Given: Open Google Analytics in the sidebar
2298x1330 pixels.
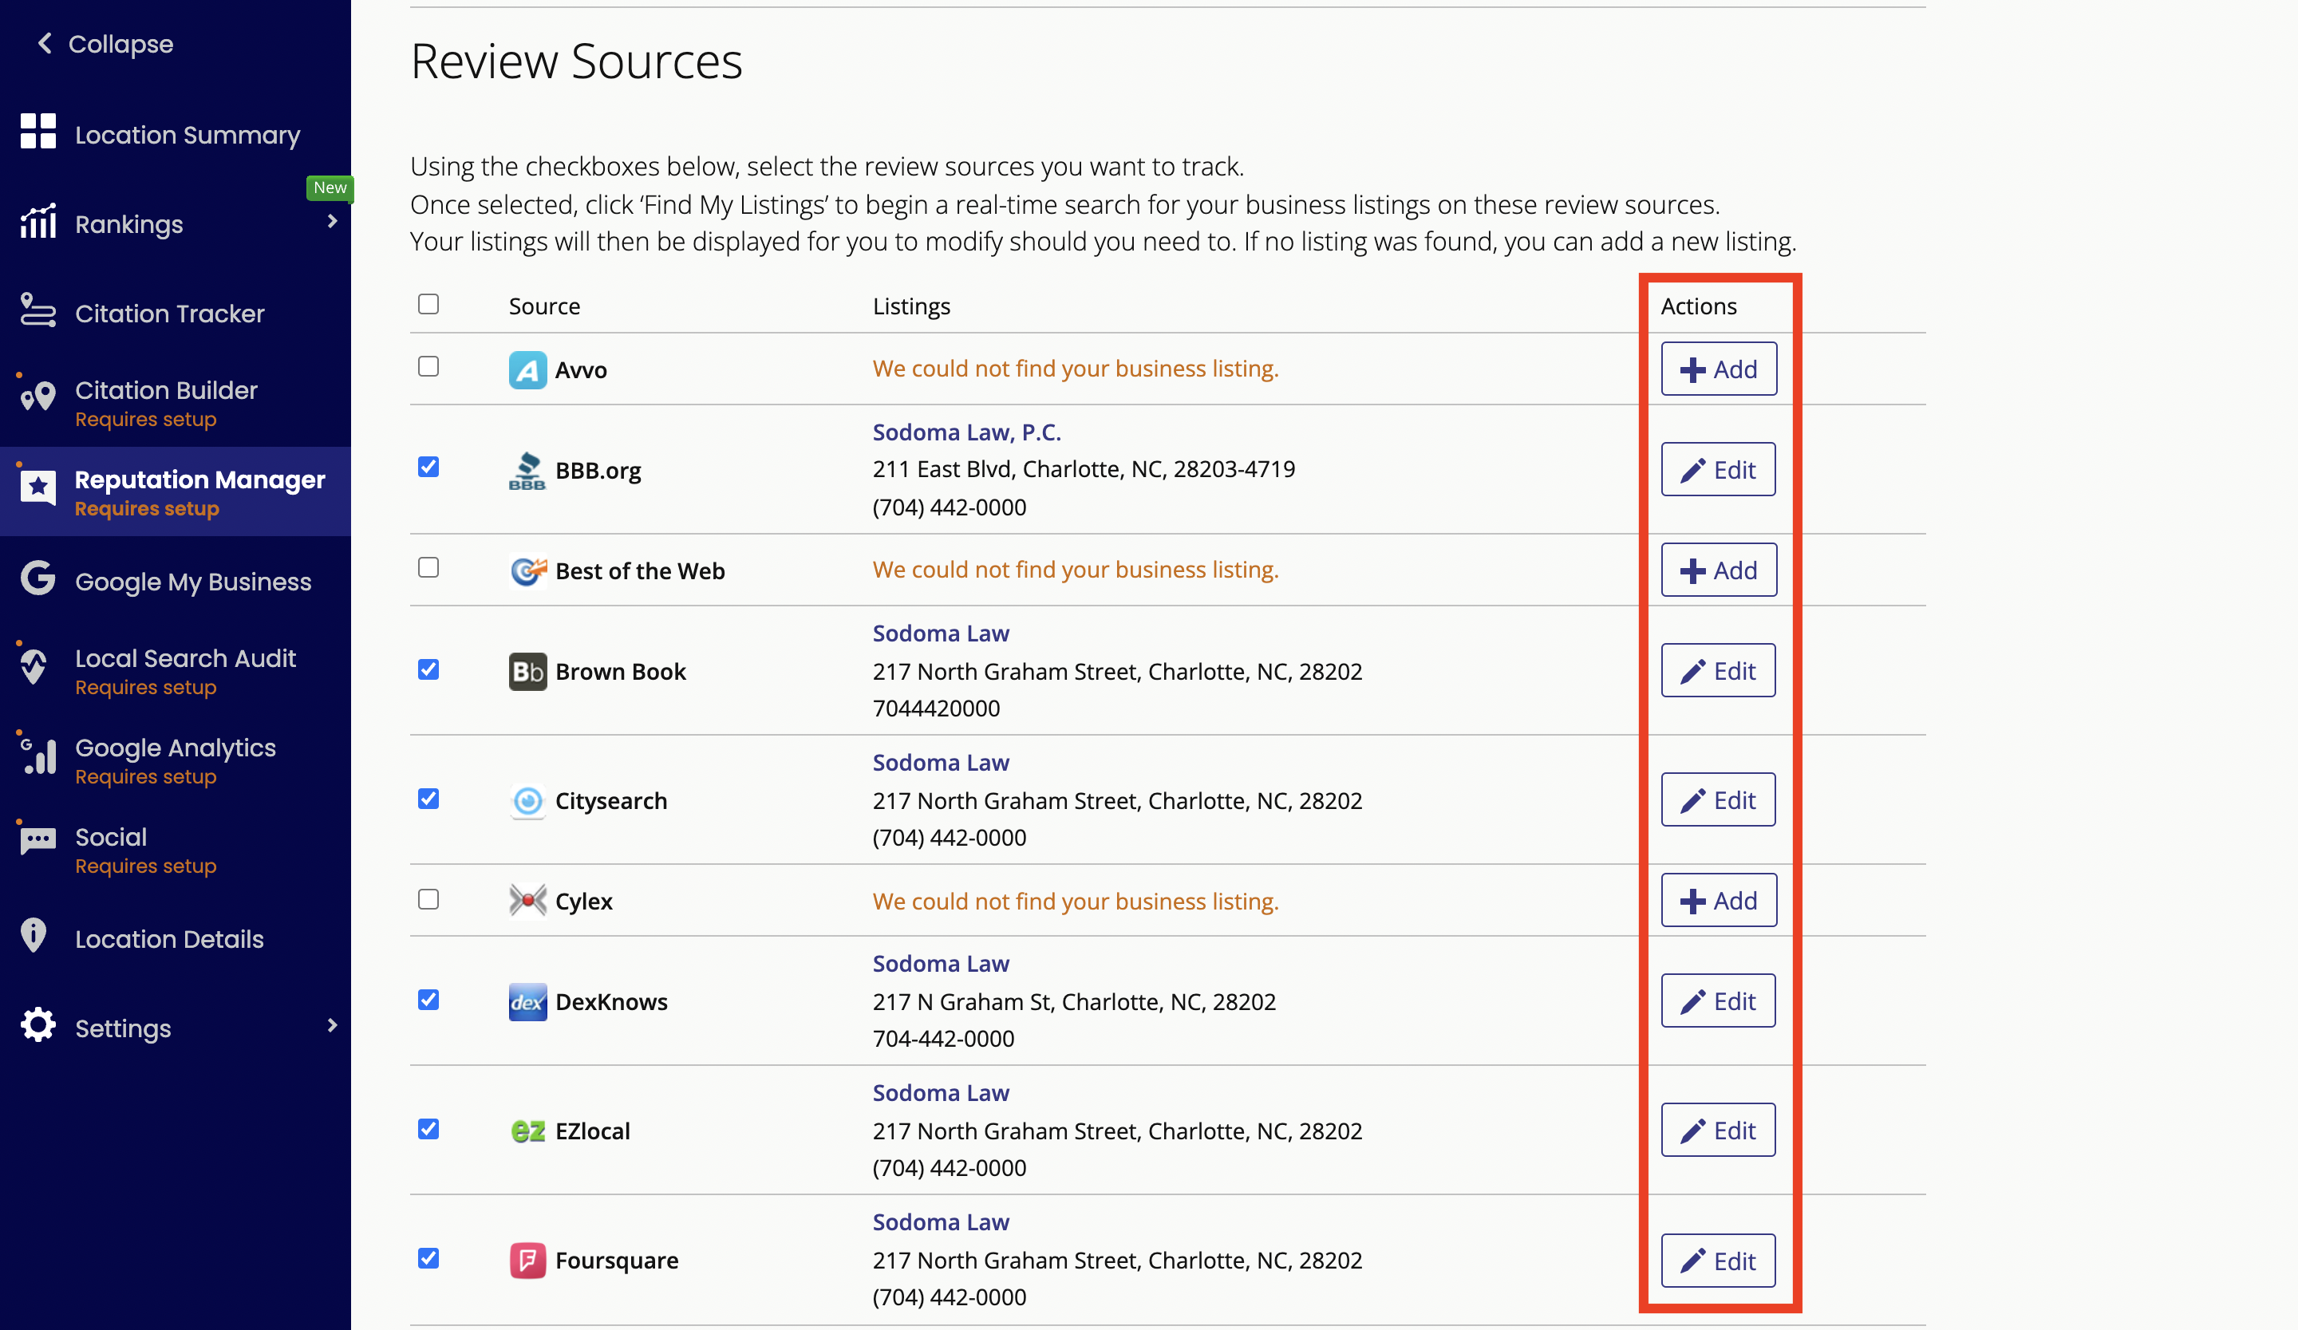Looking at the screenshot, I should (175, 748).
